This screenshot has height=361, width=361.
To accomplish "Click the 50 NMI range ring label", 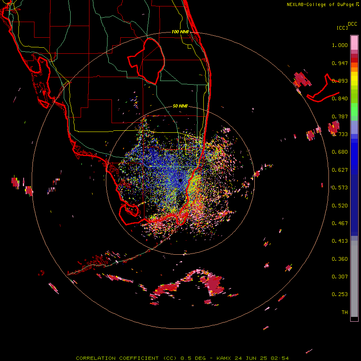I will pos(180,106).
